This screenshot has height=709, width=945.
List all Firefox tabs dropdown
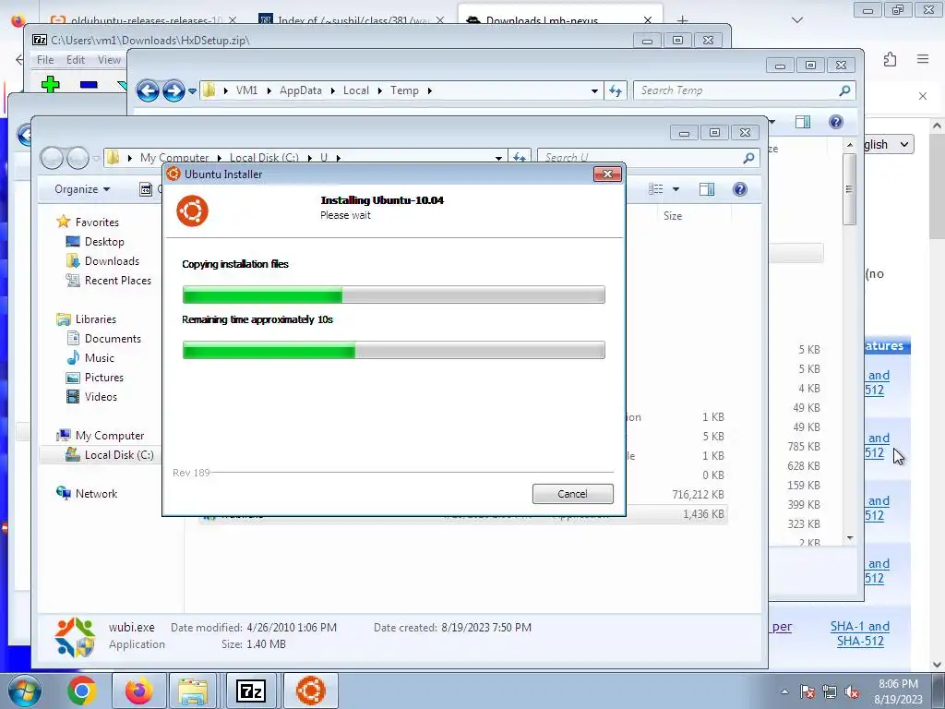click(797, 20)
